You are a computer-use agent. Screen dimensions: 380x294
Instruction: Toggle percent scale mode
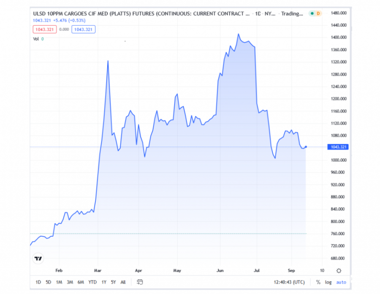click(318, 282)
